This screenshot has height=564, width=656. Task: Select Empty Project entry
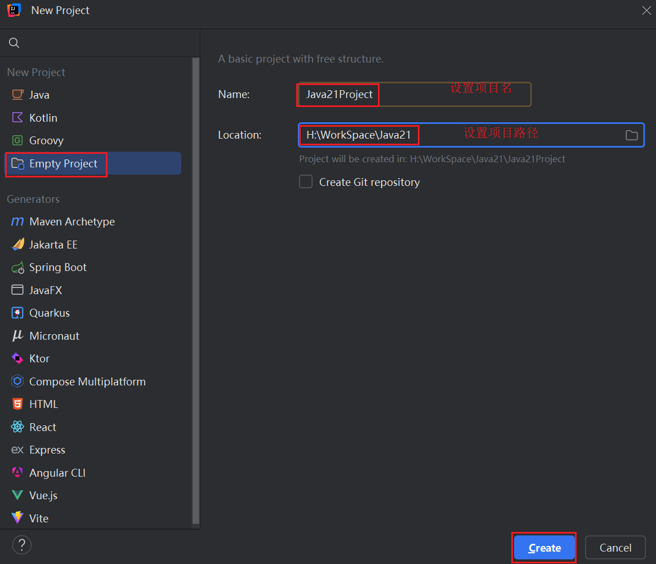click(x=93, y=163)
